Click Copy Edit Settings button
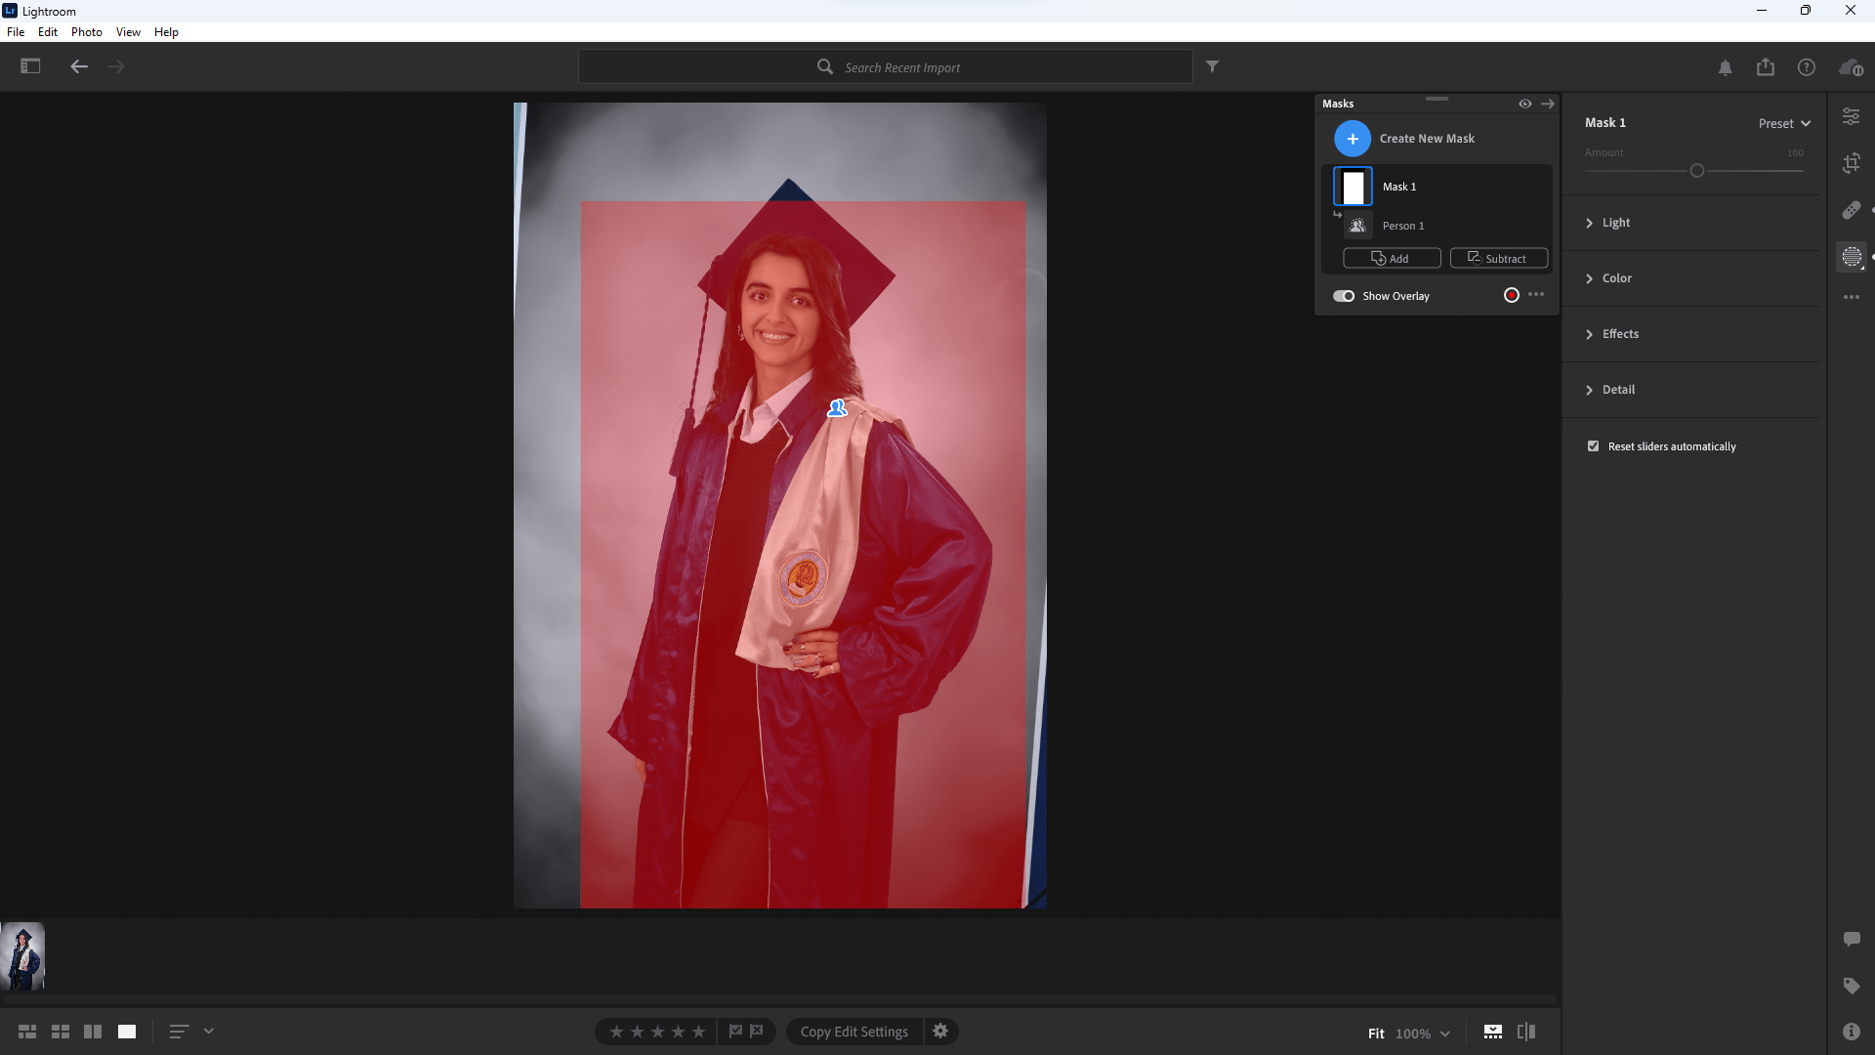This screenshot has height=1055, width=1875. pyautogui.click(x=853, y=1031)
